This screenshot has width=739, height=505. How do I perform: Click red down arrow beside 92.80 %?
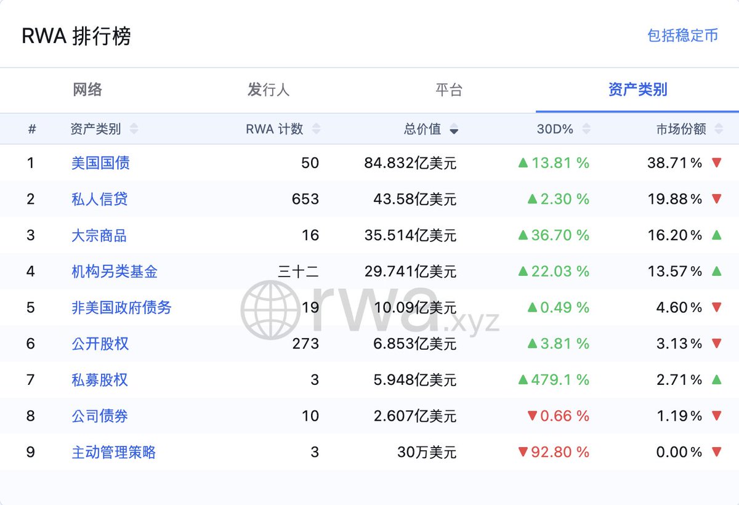click(x=523, y=453)
